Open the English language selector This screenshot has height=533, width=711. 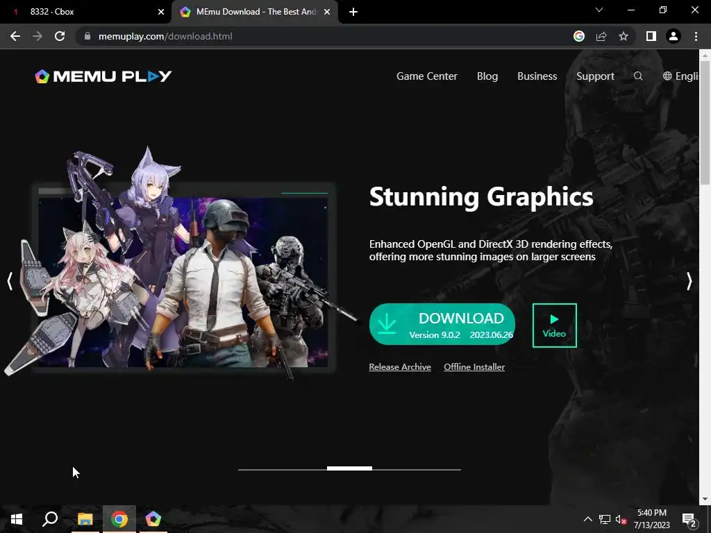(680, 76)
